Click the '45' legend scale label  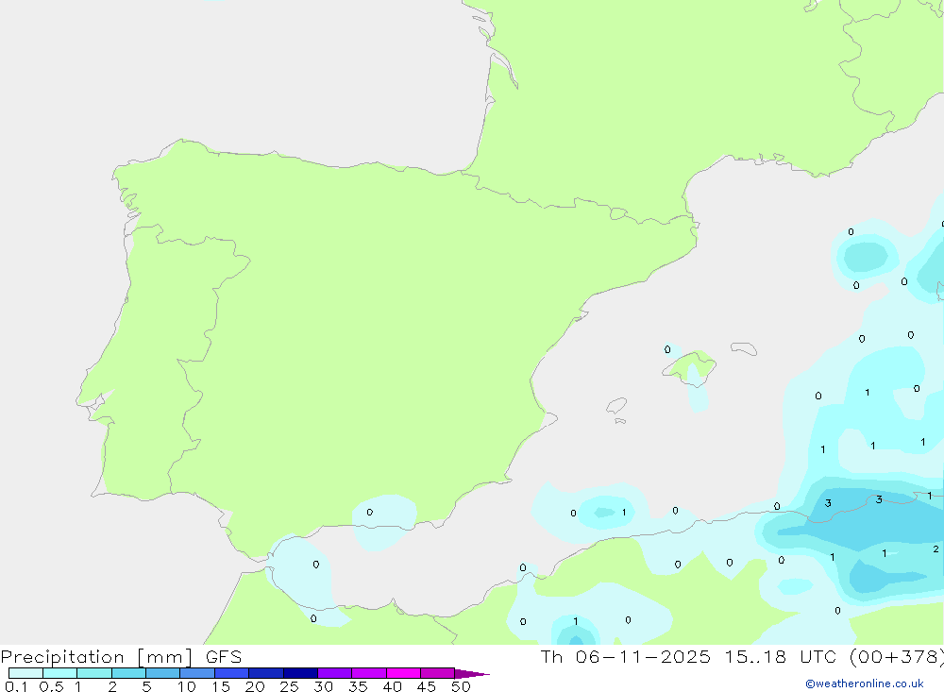[427, 686]
